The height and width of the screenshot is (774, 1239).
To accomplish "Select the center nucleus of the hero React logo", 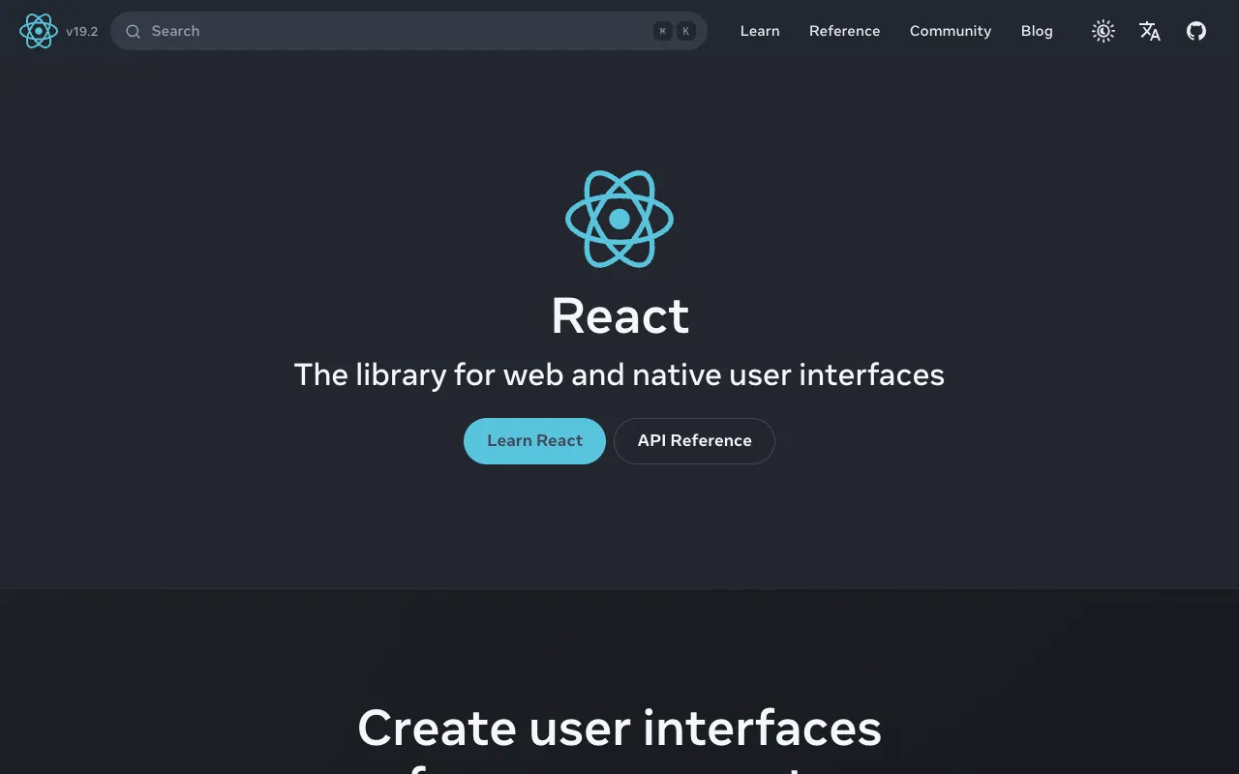I will point(619,218).
